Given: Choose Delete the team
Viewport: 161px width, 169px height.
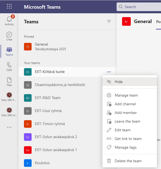Looking at the screenshot, I should [x=130, y=161].
